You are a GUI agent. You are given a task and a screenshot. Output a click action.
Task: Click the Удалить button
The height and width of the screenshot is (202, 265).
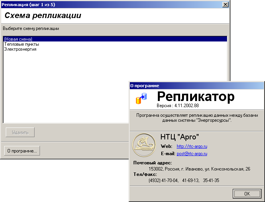pyautogui.click(x=20, y=132)
